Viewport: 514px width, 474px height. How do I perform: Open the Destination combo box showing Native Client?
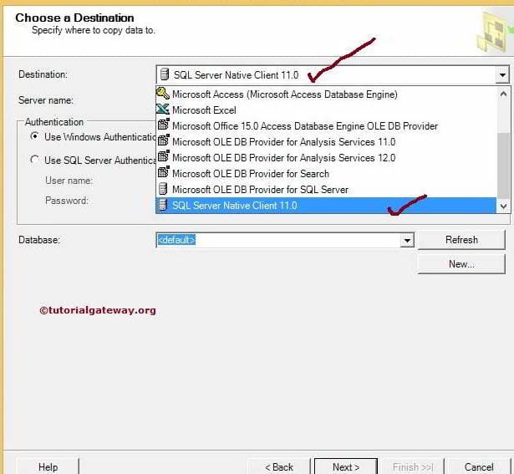(333, 75)
